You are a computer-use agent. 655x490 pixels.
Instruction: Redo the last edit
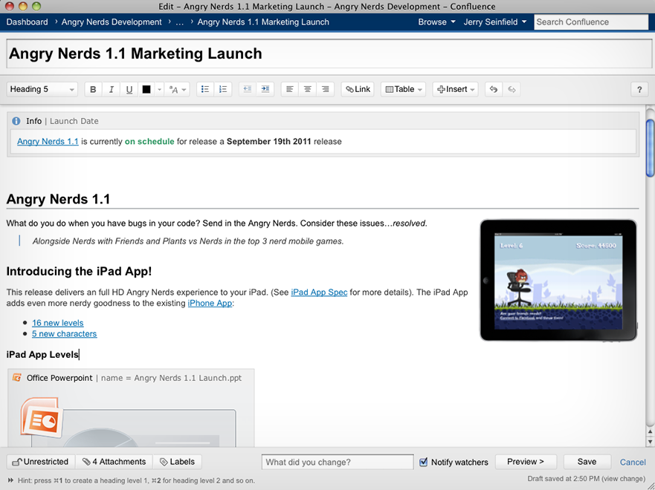click(x=512, y=89)
